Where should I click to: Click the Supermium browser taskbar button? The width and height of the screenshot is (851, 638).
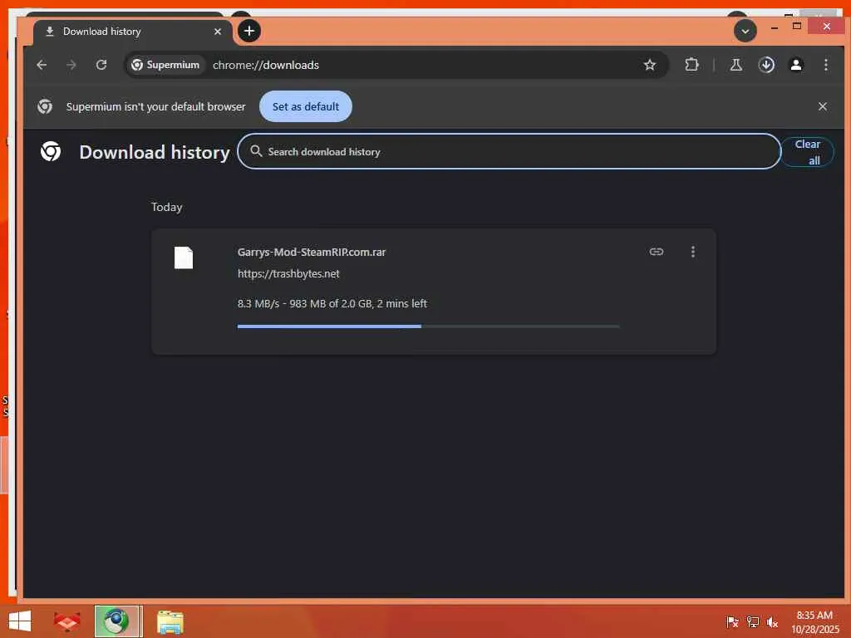pyautogui.click(x=118, y=621)
